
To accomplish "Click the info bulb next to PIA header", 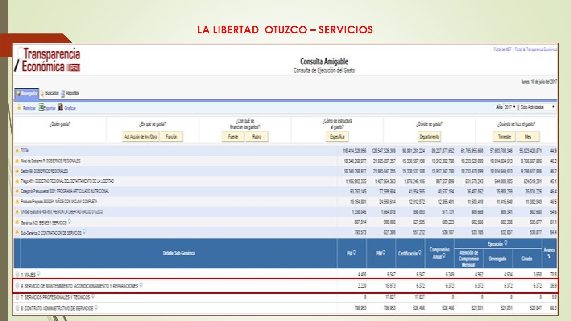I will [354, 253].
